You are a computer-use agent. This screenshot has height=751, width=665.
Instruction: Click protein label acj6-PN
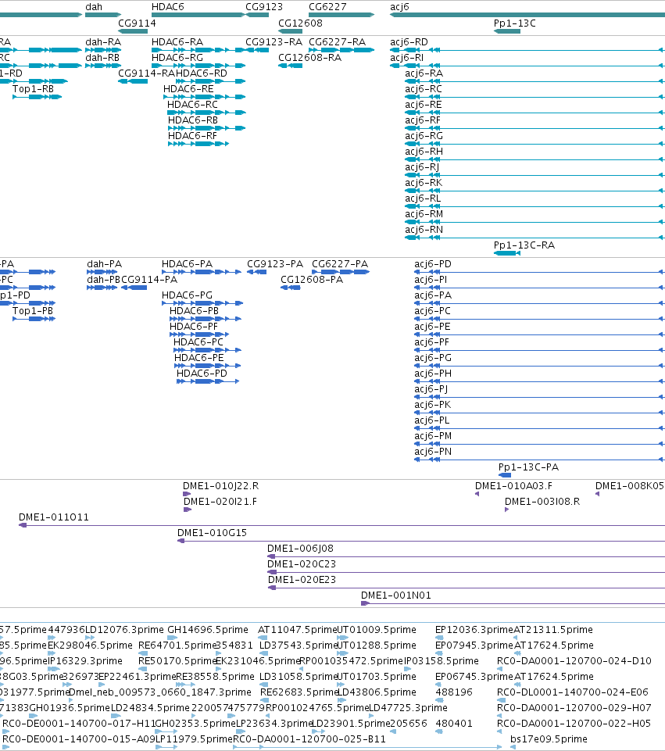click(433, 451)
